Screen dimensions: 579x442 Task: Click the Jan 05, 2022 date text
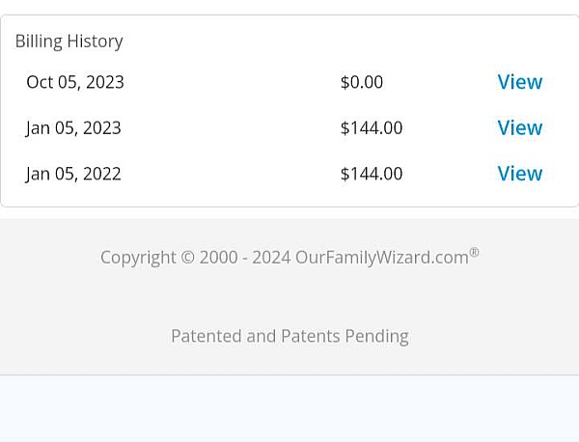coord(73,174)
